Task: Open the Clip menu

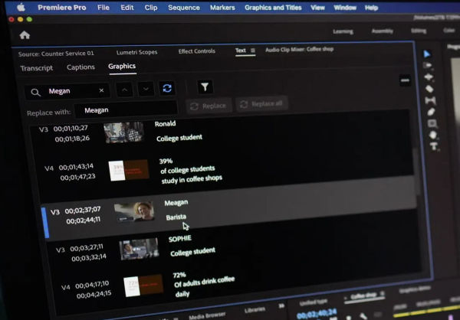Action: coord(151,8)
